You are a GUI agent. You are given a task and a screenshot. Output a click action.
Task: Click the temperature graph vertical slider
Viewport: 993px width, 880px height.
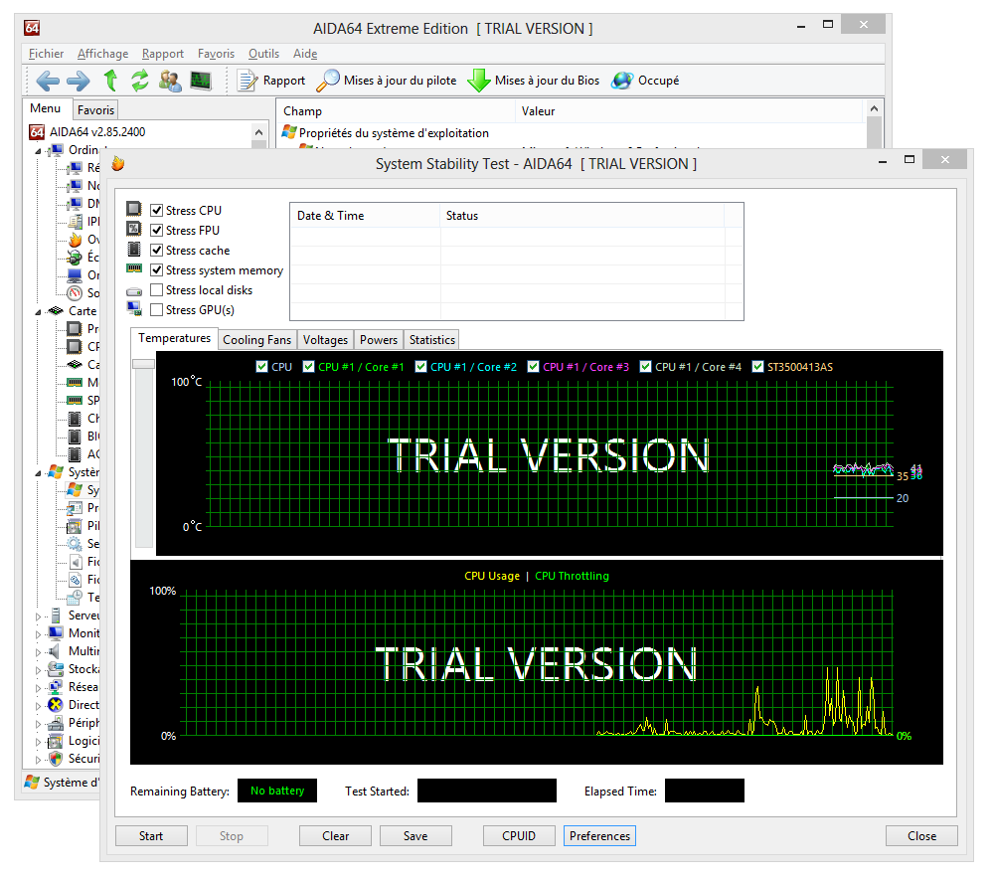(x=144, y=364)
